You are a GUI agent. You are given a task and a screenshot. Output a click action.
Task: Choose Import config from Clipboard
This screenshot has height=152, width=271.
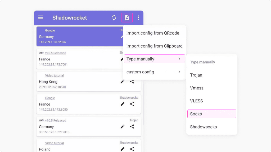pos(154,46)
